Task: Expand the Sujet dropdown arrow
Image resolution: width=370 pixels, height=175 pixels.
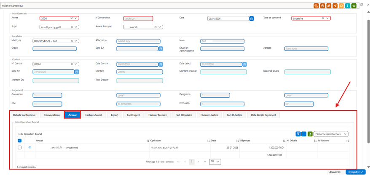Action: (x=76, y=27)
